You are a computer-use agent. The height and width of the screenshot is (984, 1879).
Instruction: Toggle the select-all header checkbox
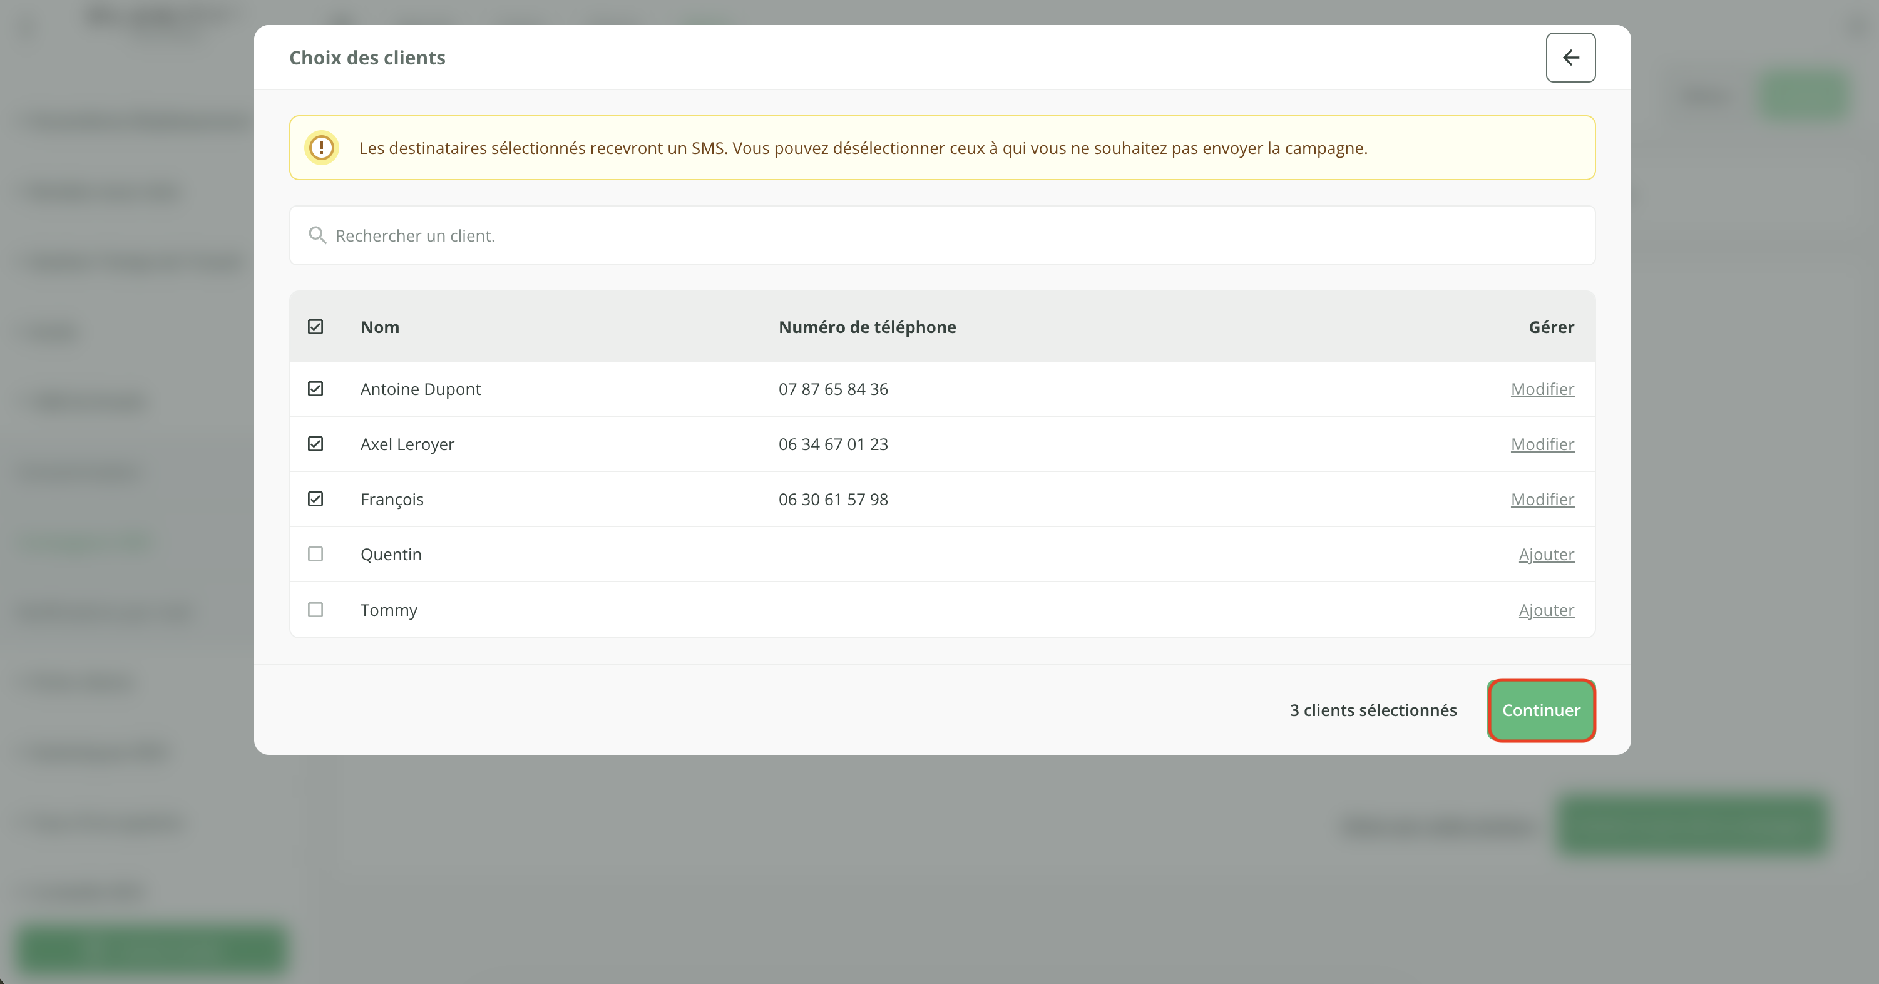[x=315, y=327]
